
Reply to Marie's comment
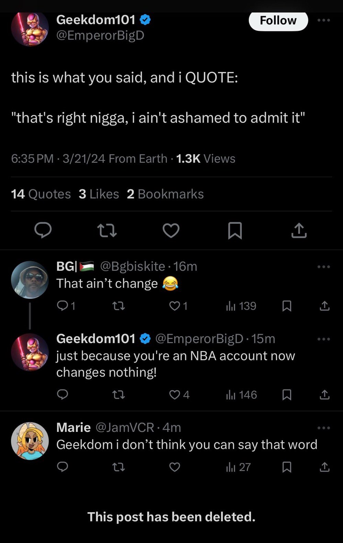click(x=62, y=467)
